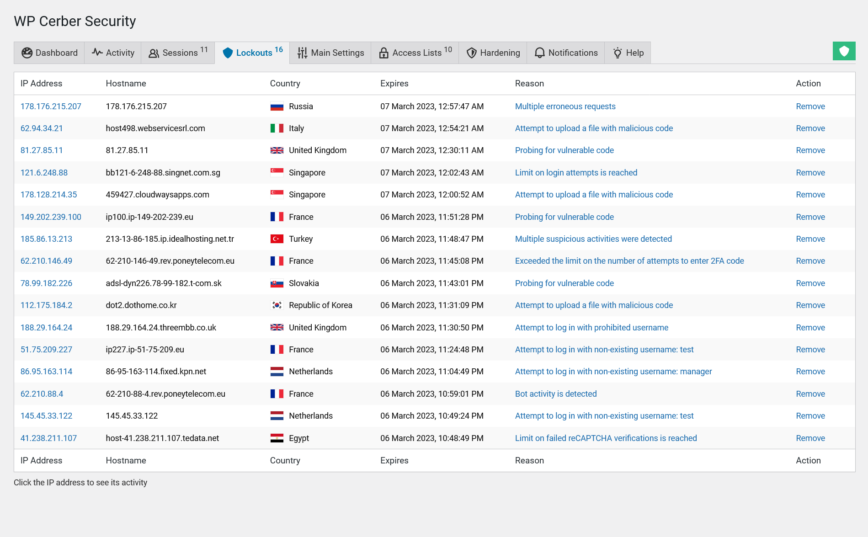The height and width of the screenshot is (537, 868).
Task: Click the padlock icon on Access Lists tab
Action: point(383,53)
